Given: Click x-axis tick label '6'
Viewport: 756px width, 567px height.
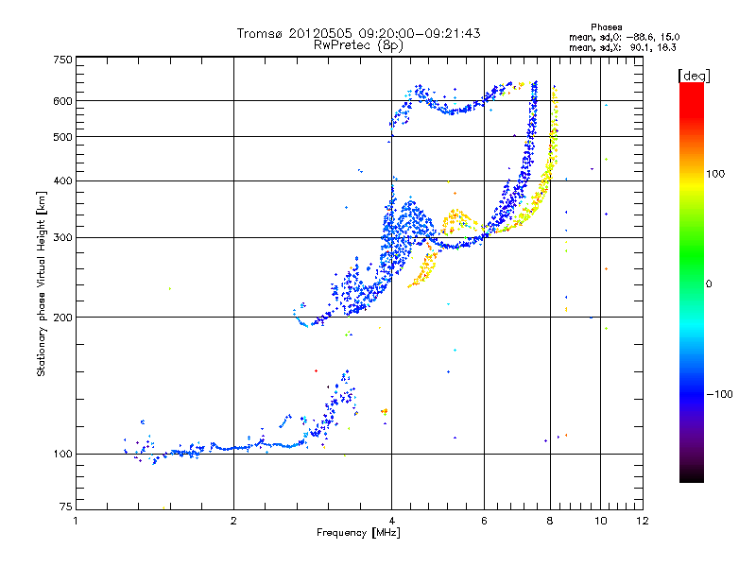Looking at the screenshot, I should click(x=484, y=521).
